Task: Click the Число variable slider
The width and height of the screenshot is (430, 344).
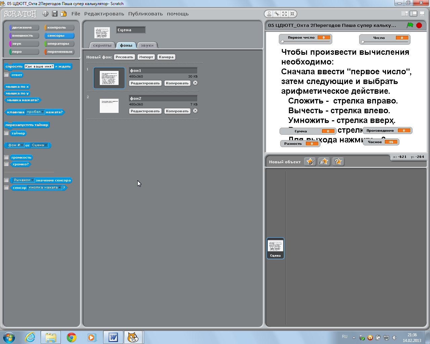Action: coord(385,42)
